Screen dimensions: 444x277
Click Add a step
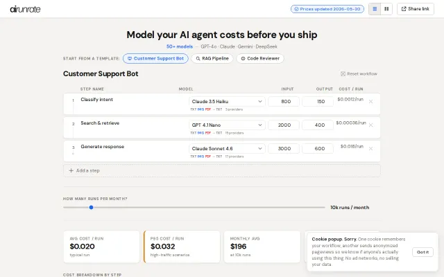(222, 171)
